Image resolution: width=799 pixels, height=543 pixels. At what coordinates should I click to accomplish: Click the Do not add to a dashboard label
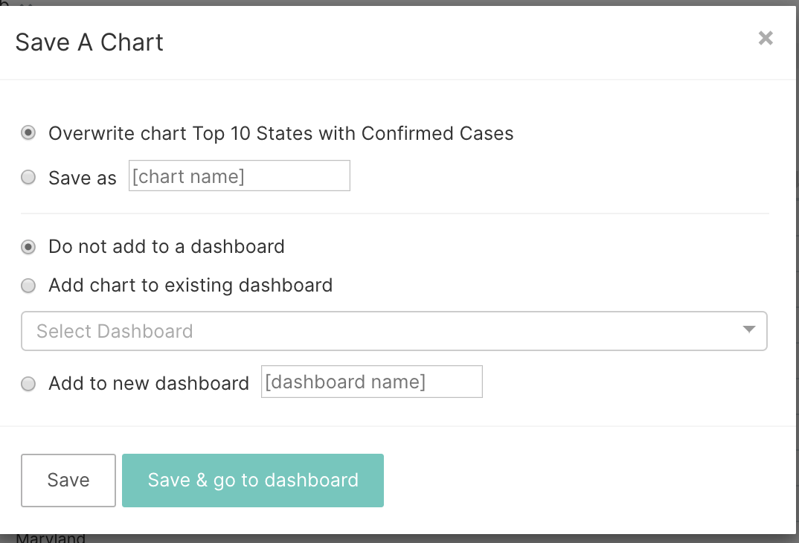pos(165,246)
